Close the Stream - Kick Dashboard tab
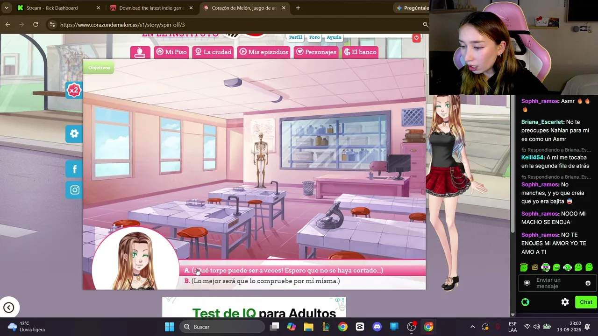Screen dimensions: 598x336 click(98, 8)
